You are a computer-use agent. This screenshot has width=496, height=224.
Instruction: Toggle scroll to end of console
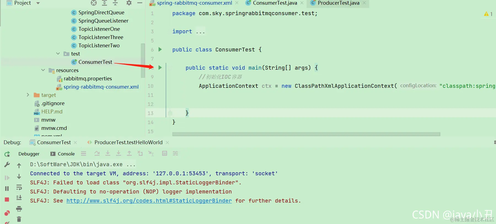click(x=19, y=198)
